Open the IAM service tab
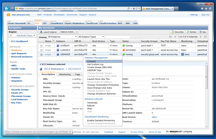216x139 pixels. [135, 23]
